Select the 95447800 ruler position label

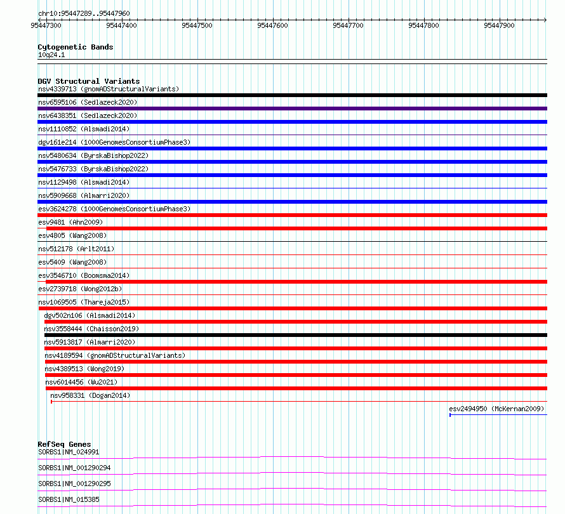424,25
